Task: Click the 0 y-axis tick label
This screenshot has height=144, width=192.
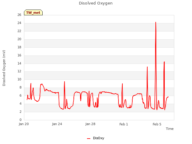Action: coord(20,120)
